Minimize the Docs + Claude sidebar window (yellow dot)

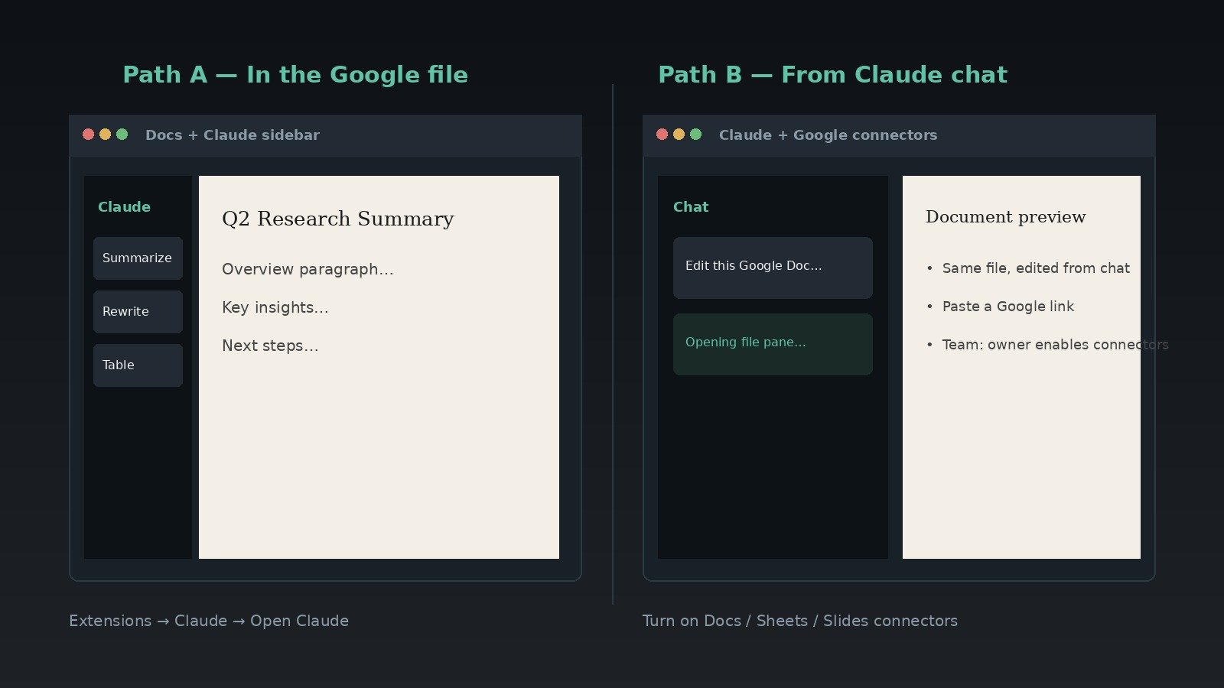coord(105,135)
